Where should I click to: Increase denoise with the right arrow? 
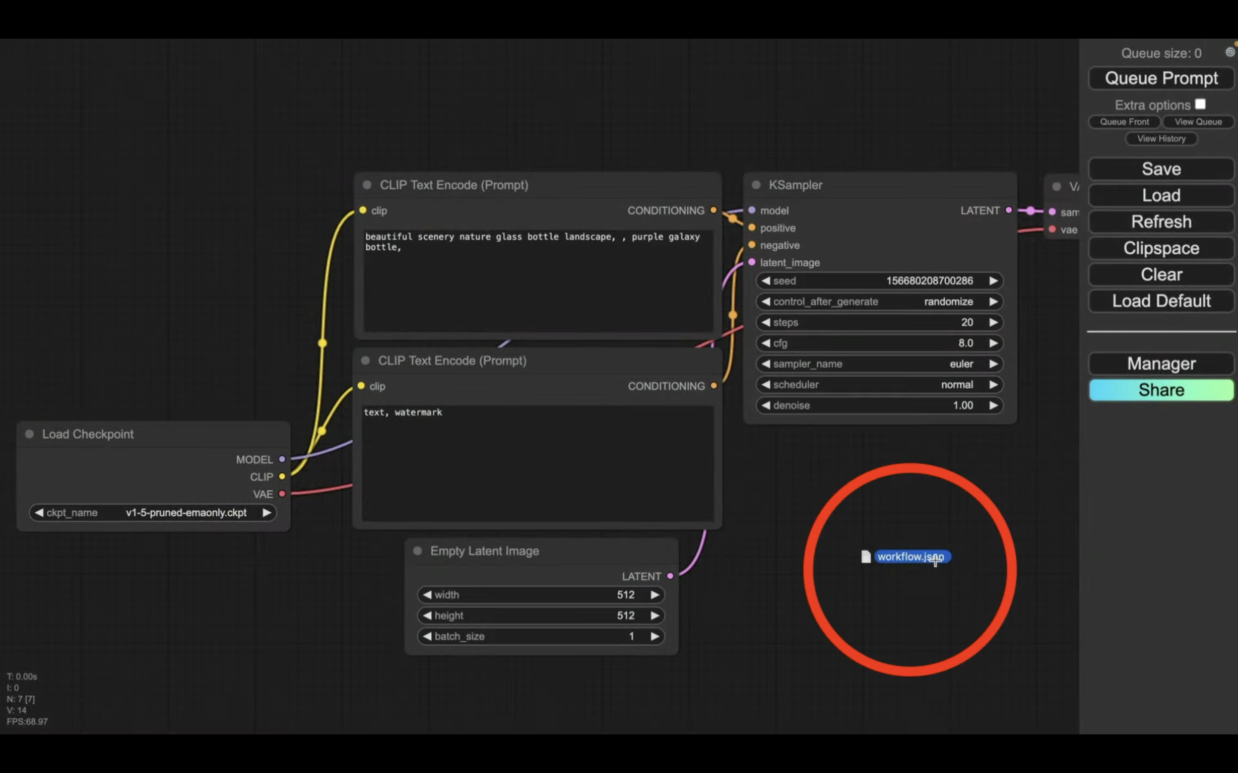pos(993,405)
